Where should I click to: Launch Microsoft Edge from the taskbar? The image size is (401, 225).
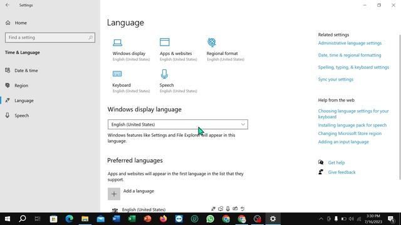(69, 219)
